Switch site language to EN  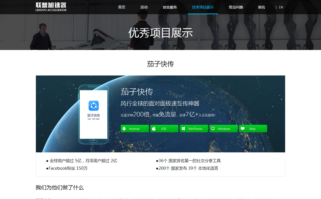[x=281, y=7]
